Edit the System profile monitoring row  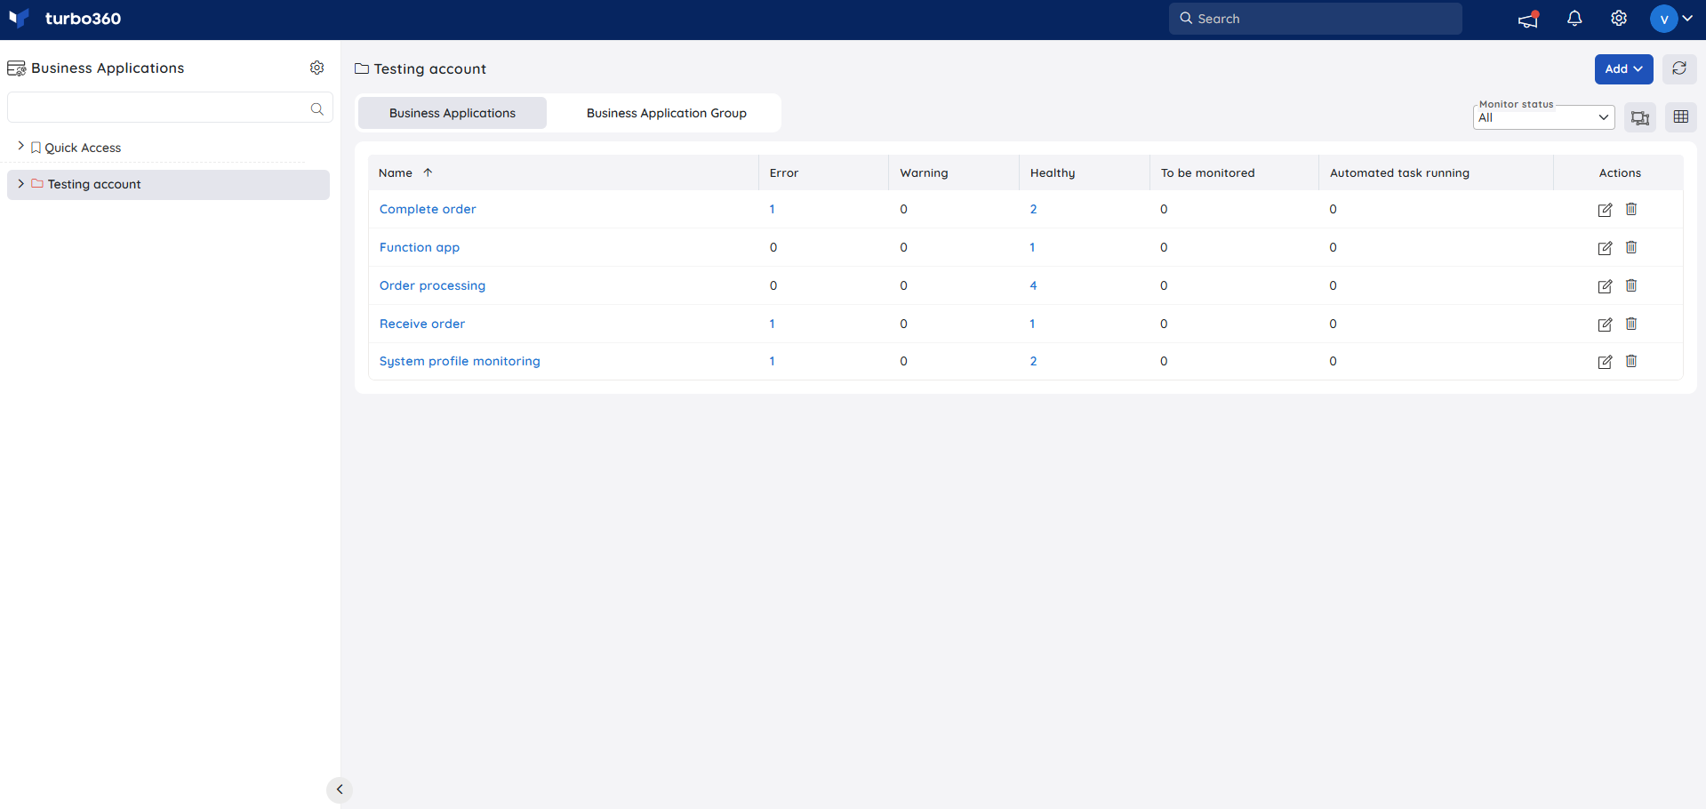[x=1605, y=362]
